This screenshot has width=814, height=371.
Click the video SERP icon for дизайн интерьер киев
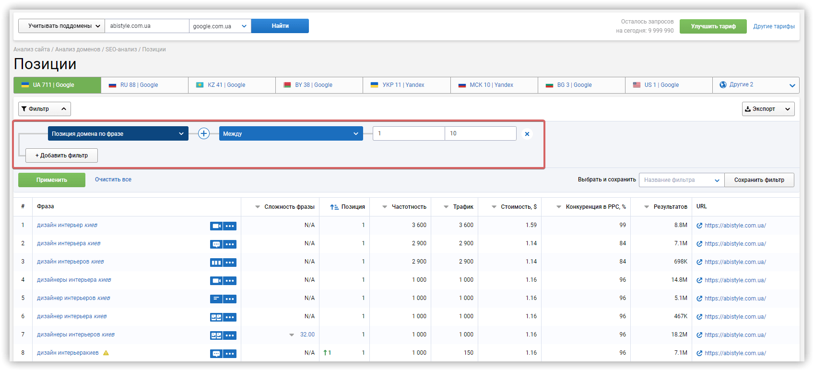pyautogui.click(x=216, y=226)
